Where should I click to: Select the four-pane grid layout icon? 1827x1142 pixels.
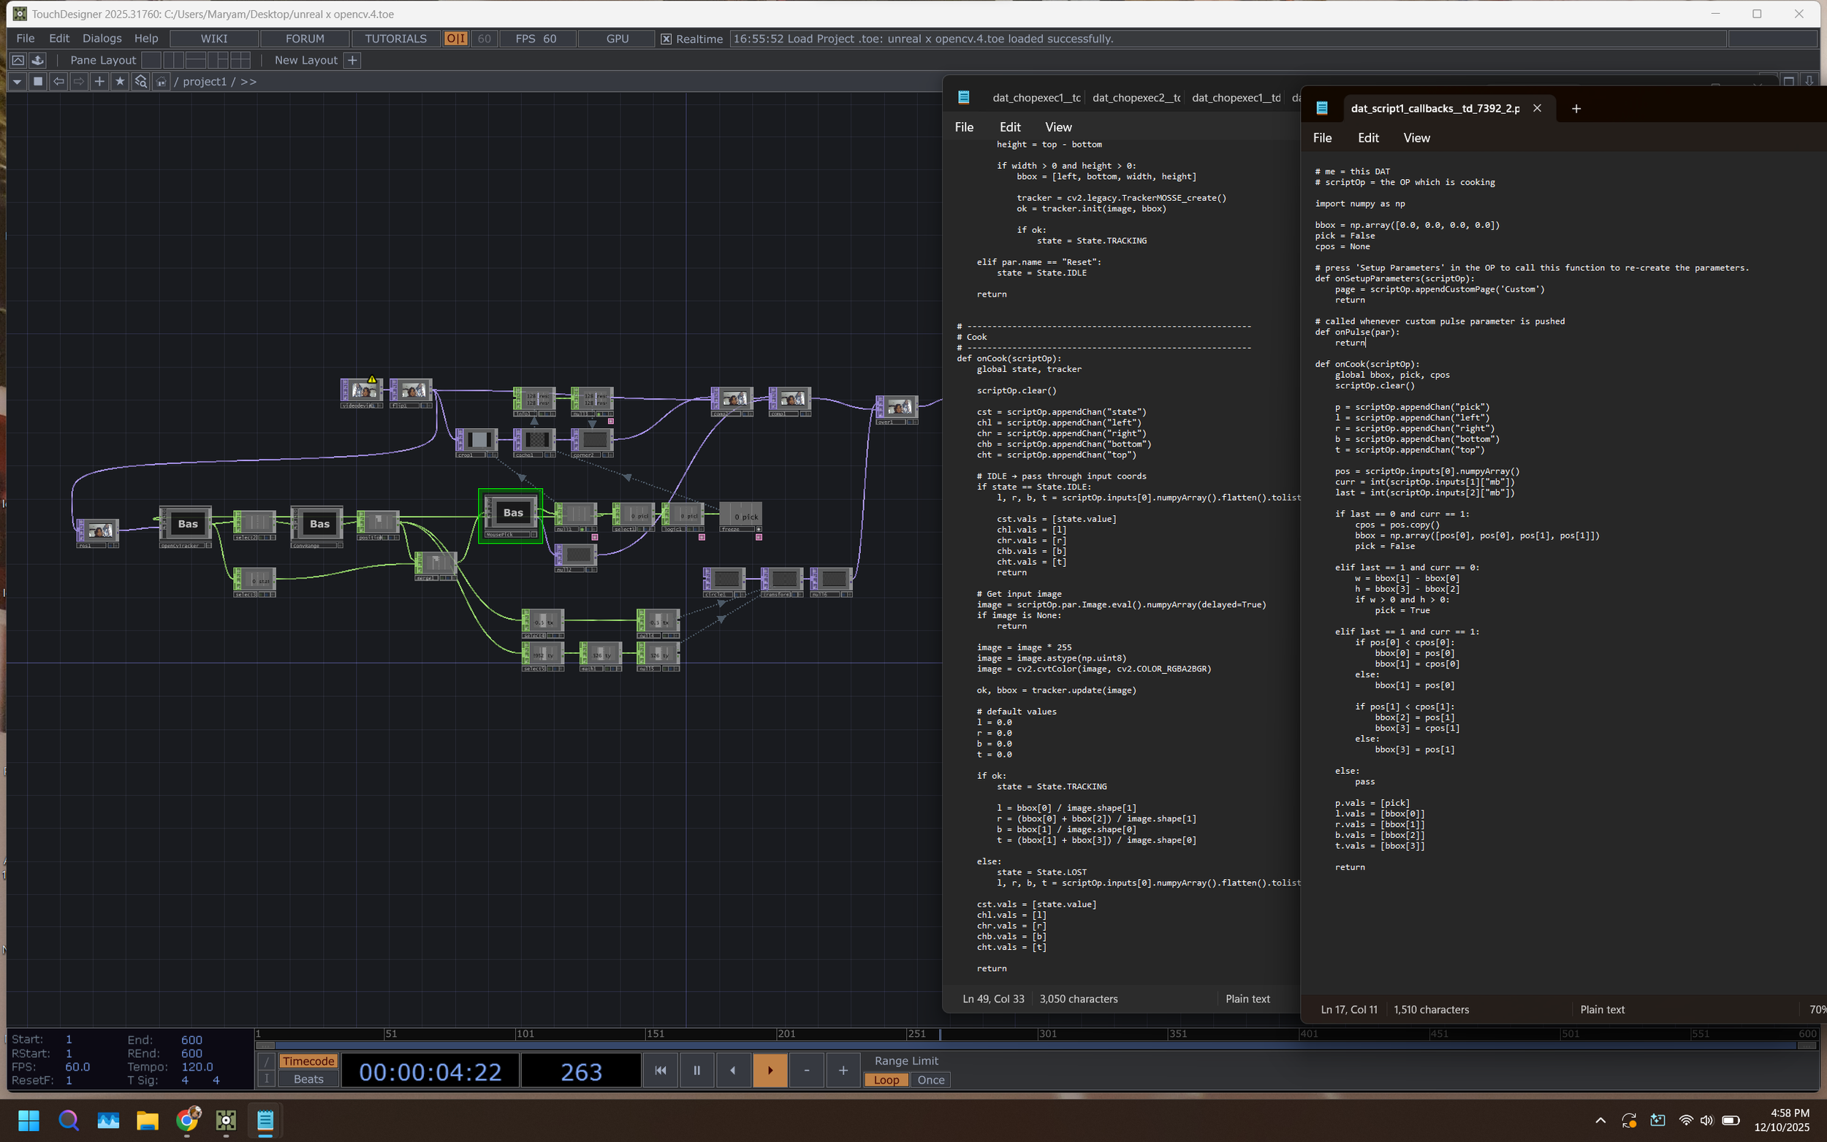[240, 60]
